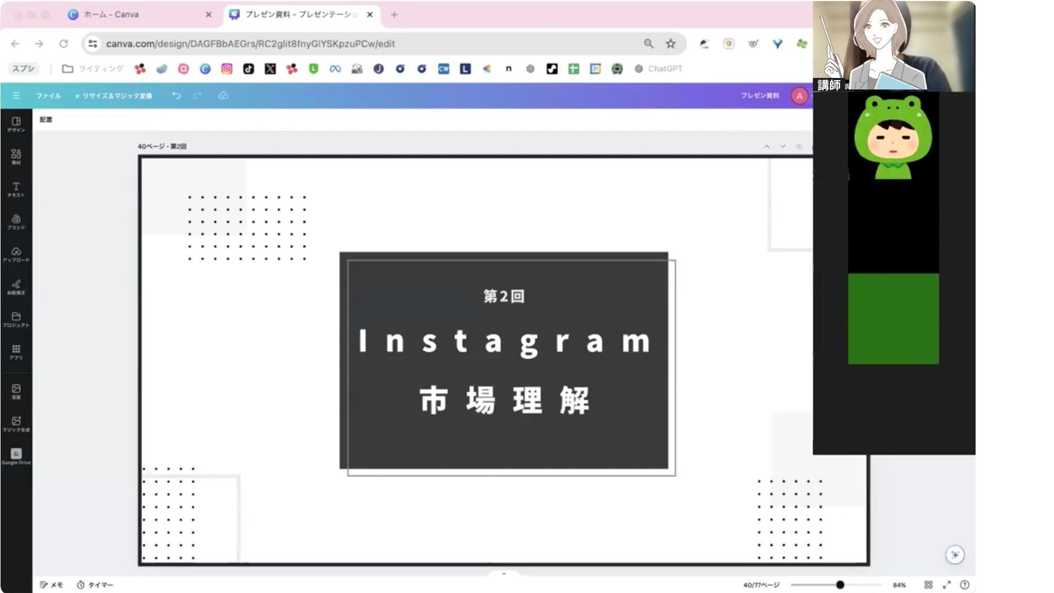Open a new browser tab with plus
Screen dimensions: 1054x593
(394, 15)
